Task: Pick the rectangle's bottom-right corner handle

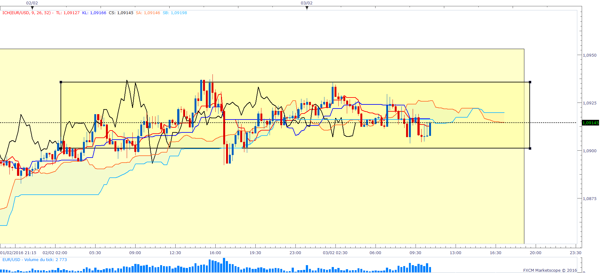Action: 530,148
